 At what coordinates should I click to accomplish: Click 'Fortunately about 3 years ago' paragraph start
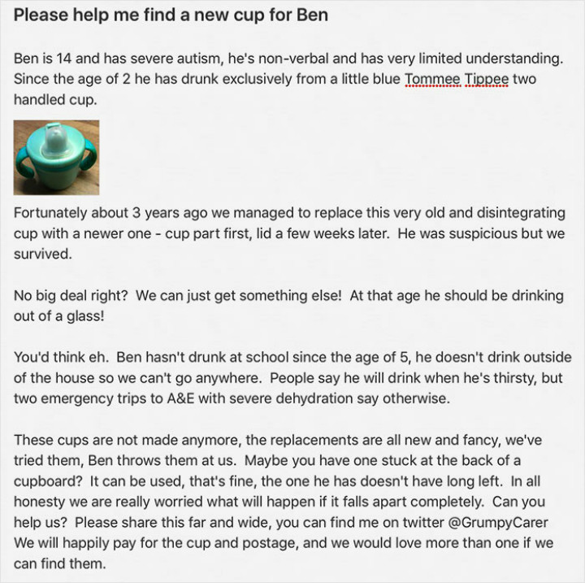(110, 213)
